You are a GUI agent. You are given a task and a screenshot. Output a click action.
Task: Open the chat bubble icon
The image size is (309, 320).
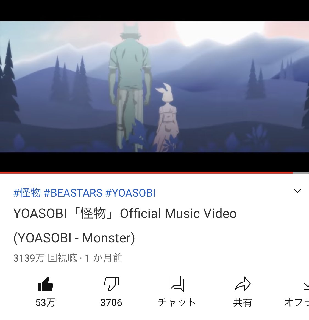coord(177,283)
